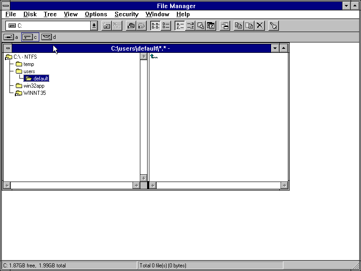Sort files by name toolbar icon
Image resolution: width=361 pixels, height=271 pixels.
click(180, 26)
